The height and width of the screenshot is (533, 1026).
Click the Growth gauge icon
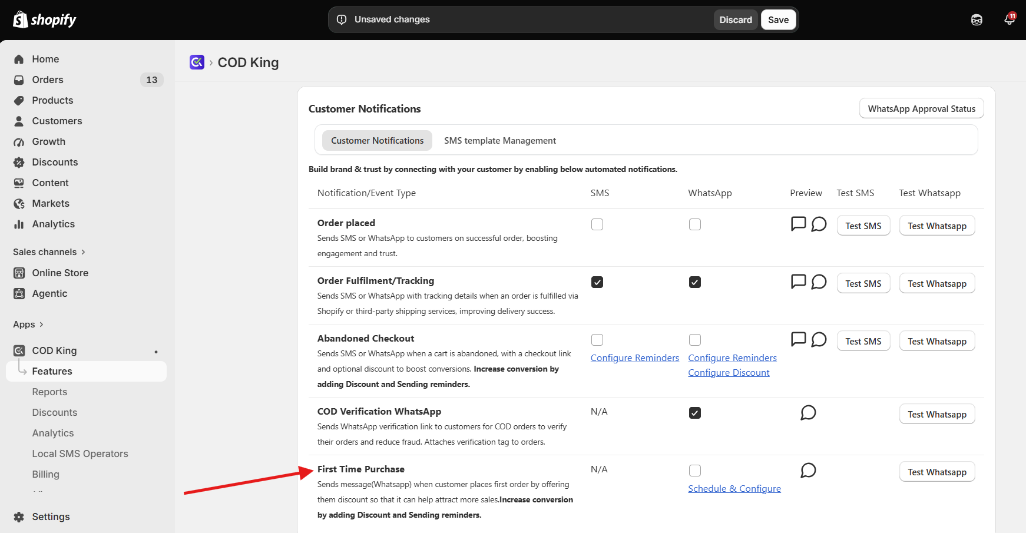coord(19,141)
